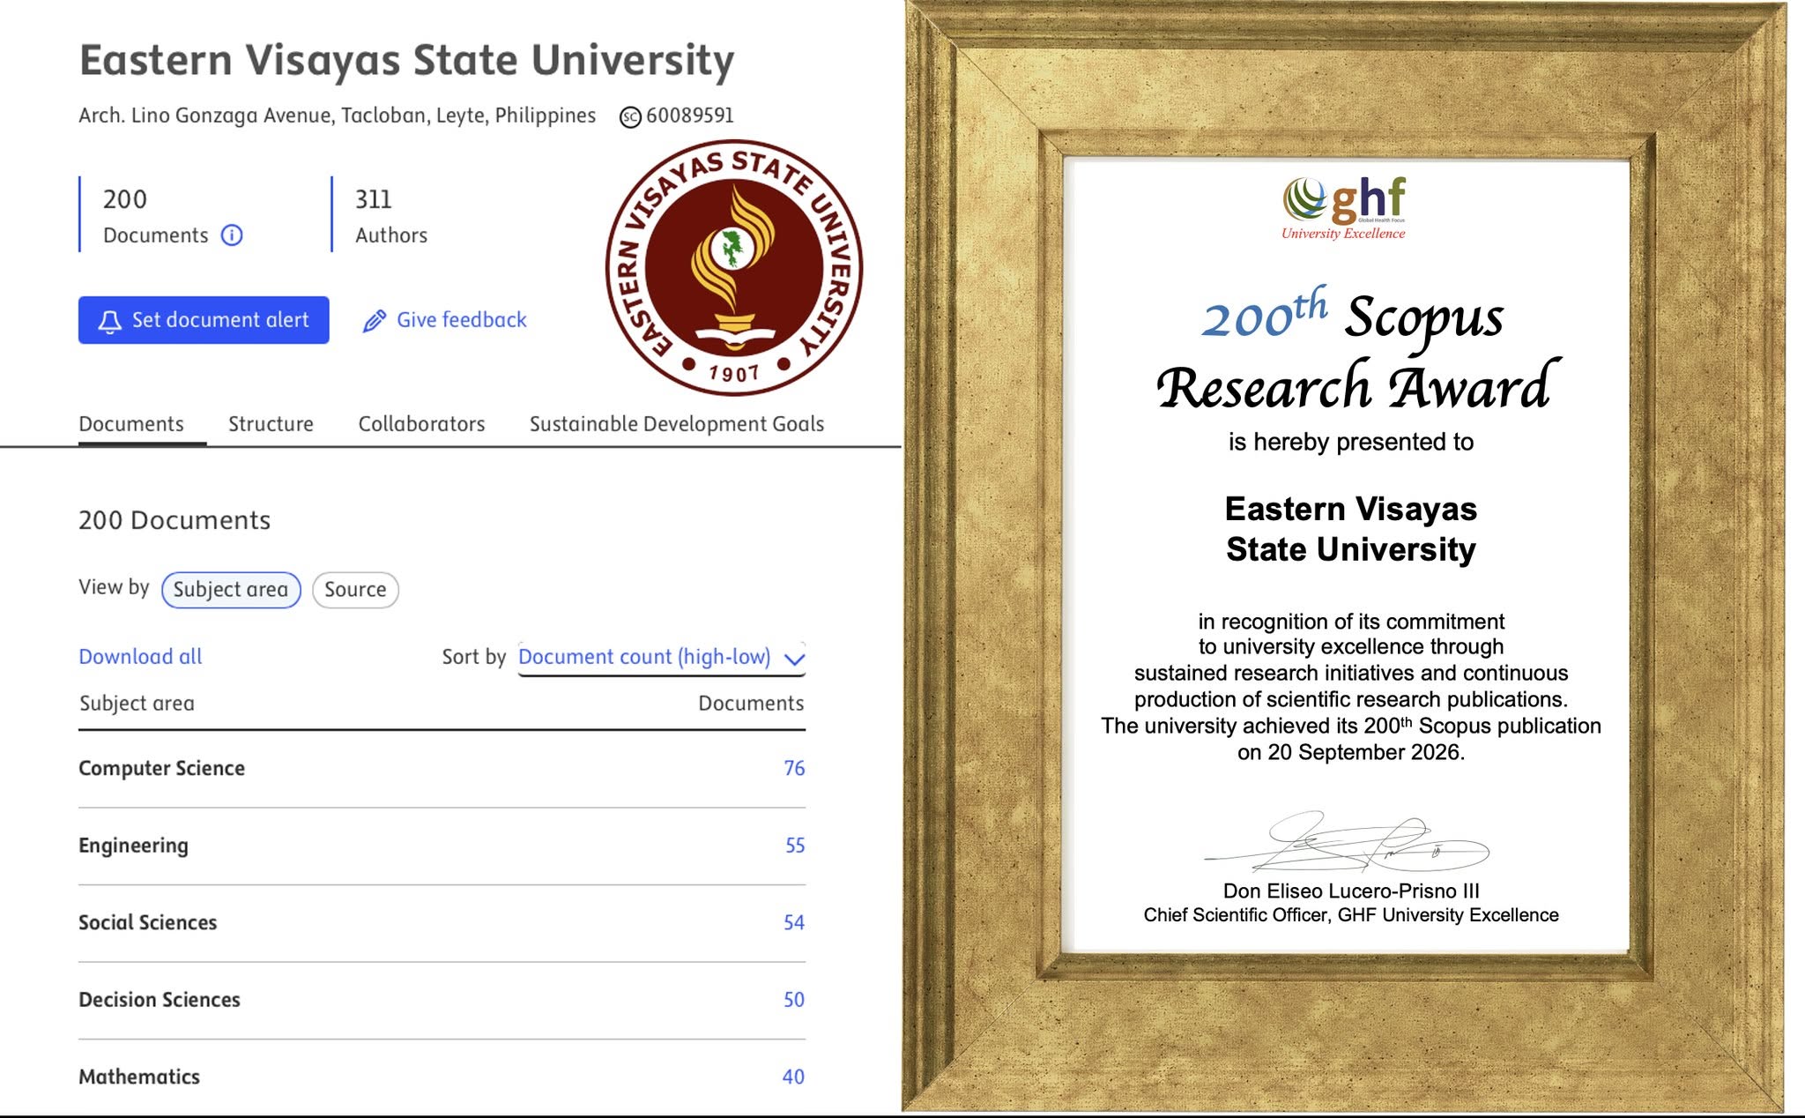Open the 76 Computer Science documents
This screenshot has height=1118, width=1805.
coord(794,768)
